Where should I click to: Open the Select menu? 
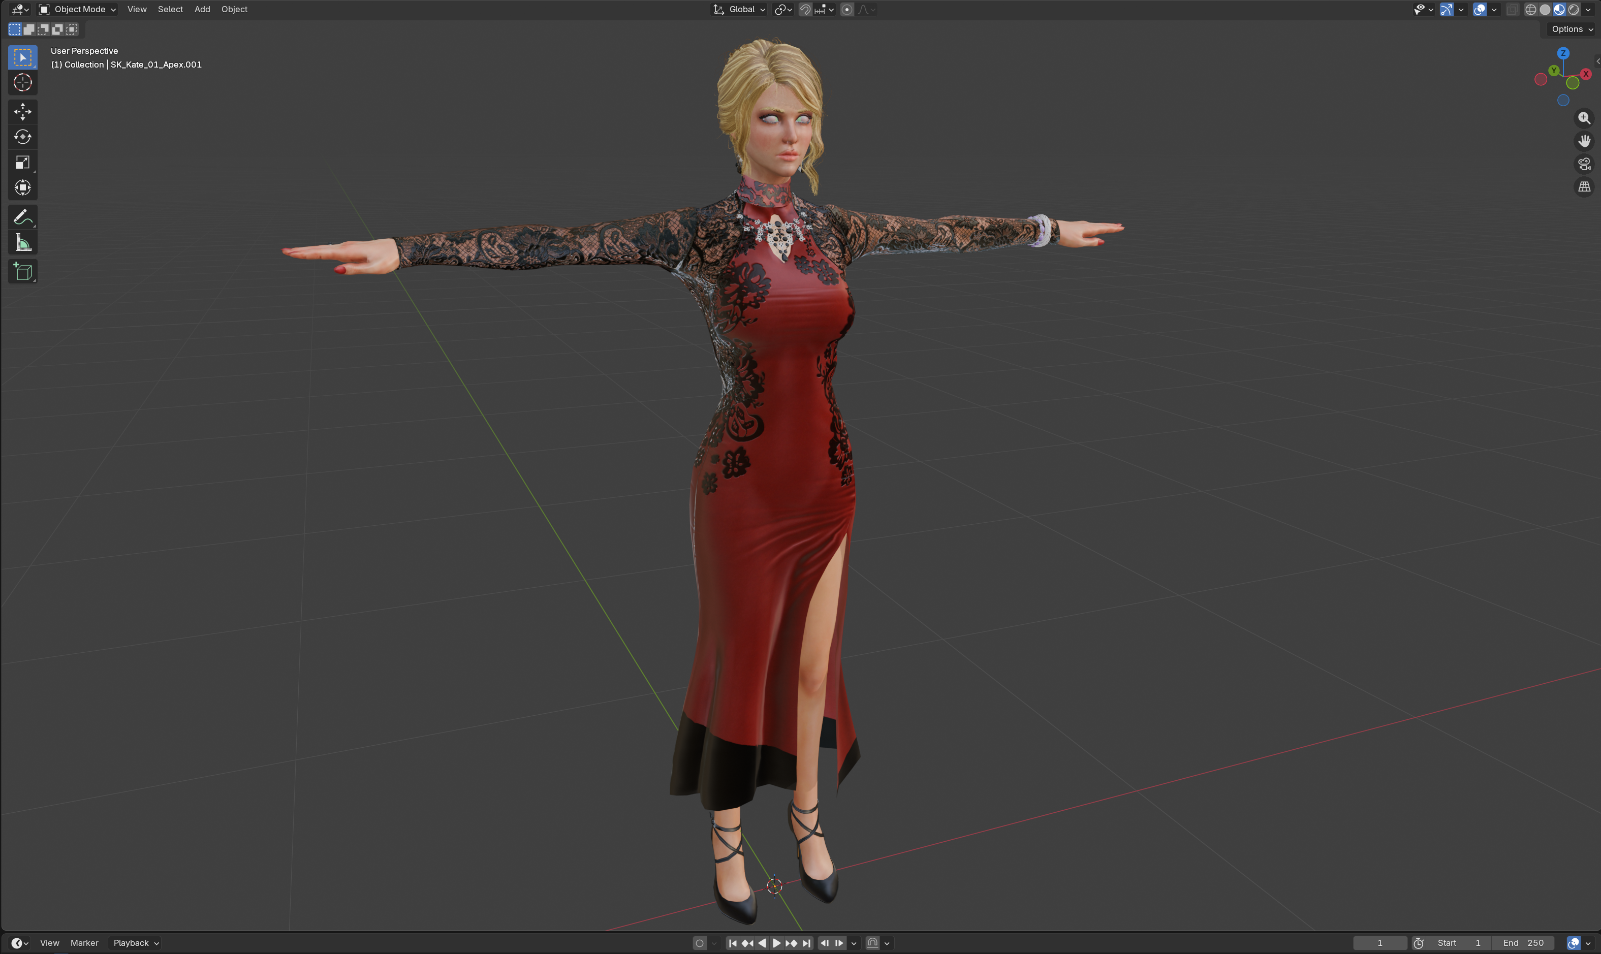[x=170, y=9]
